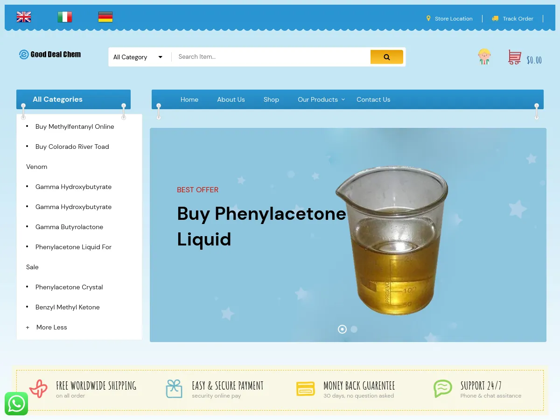This screenshot has width=560, height=420.
Task: Open the All Category dropdown
Action: coord(138,56)
